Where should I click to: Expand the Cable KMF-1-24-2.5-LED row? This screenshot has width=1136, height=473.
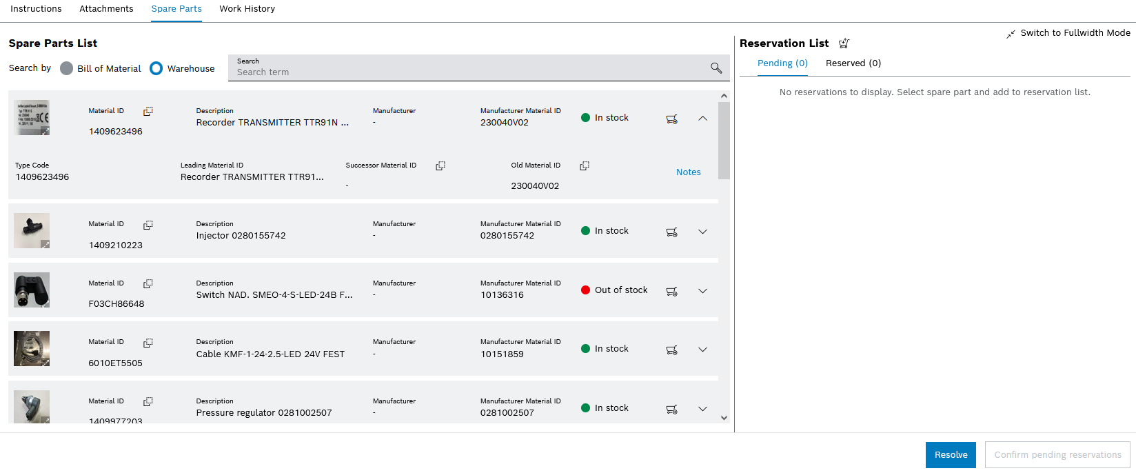(702, 350)
